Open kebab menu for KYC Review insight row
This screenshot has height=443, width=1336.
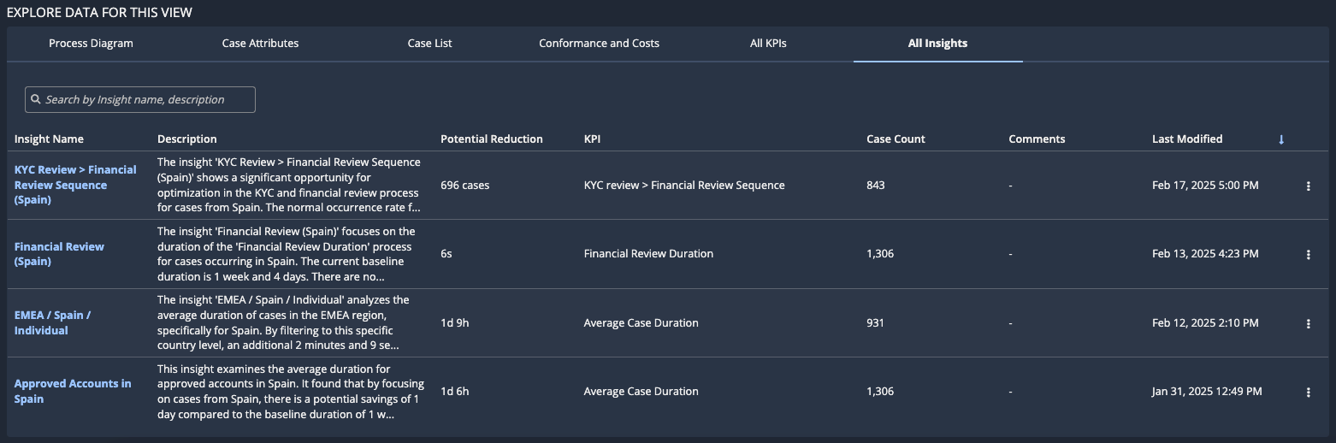[1308, 186]
